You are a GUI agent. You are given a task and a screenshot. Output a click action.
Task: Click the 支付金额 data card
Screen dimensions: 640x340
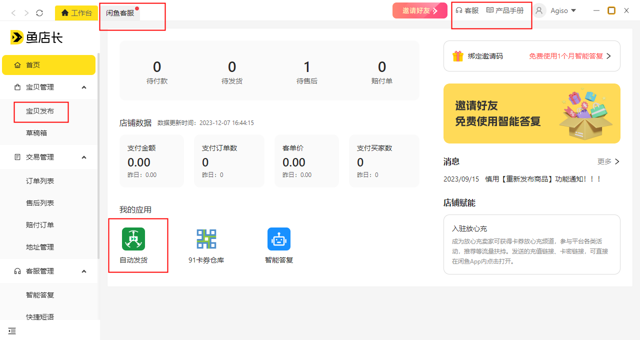[x=151, y=161]
